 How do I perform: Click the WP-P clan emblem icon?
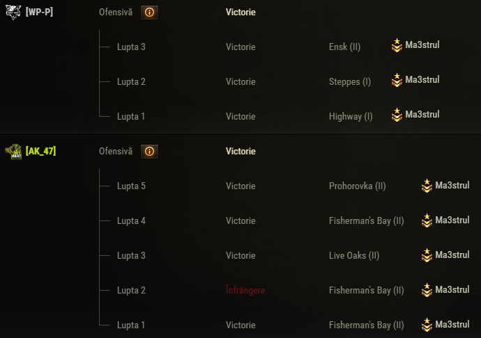click(13, 12)
